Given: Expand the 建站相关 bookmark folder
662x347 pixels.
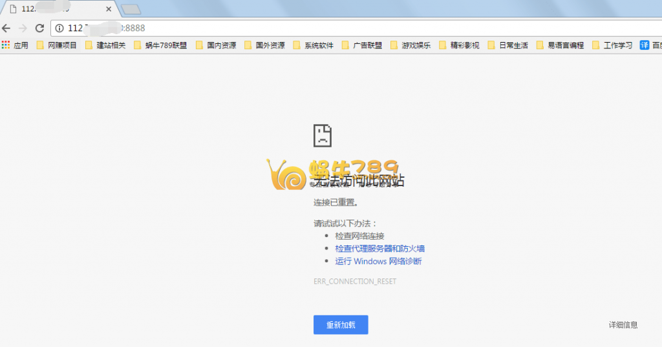Looking at the screenshot, I should (105, 45).
